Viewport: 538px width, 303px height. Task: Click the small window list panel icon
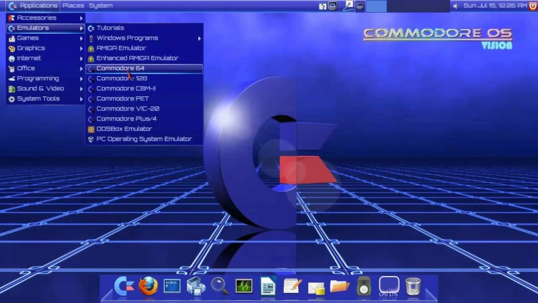point(360,6)
